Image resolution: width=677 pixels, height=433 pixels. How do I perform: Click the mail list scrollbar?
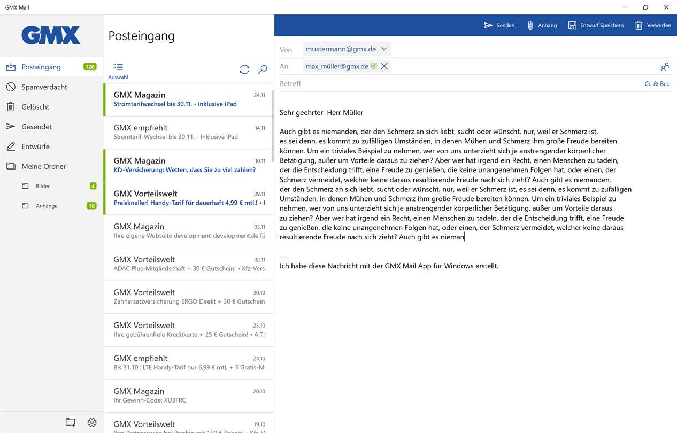[x=273, y=126]
